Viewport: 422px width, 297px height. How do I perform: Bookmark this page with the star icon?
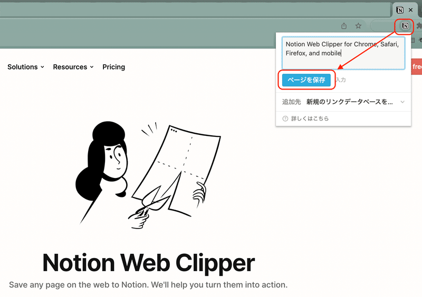358,26
